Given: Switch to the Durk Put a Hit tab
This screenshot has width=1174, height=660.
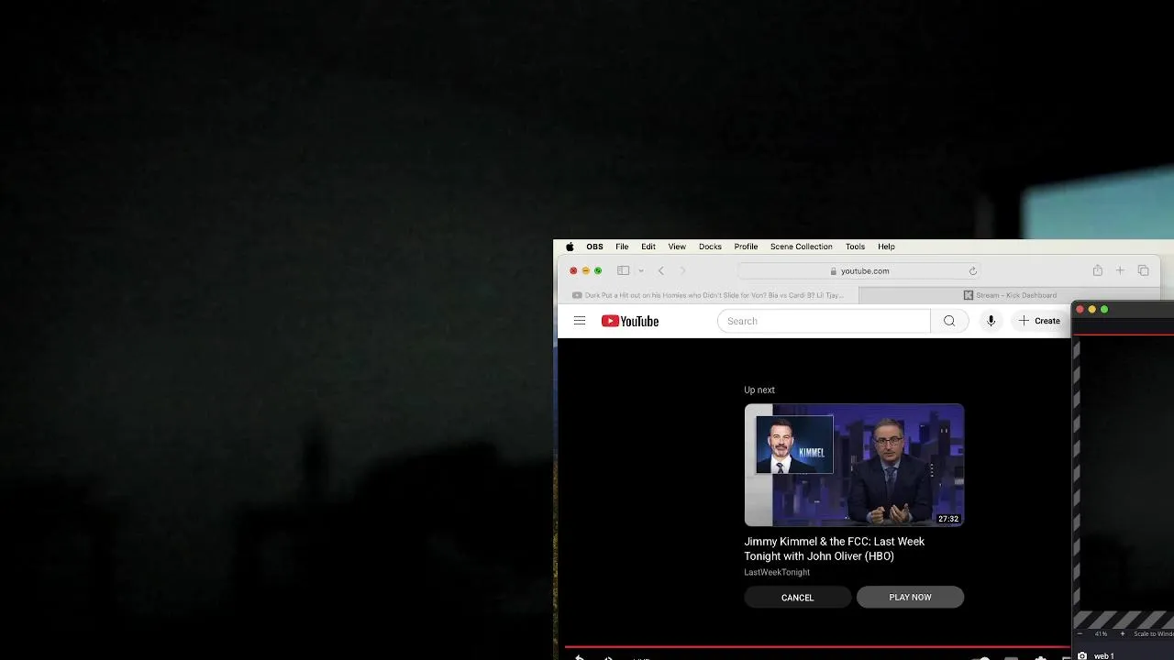Looking at the screenshot, I should click(708, 295).
